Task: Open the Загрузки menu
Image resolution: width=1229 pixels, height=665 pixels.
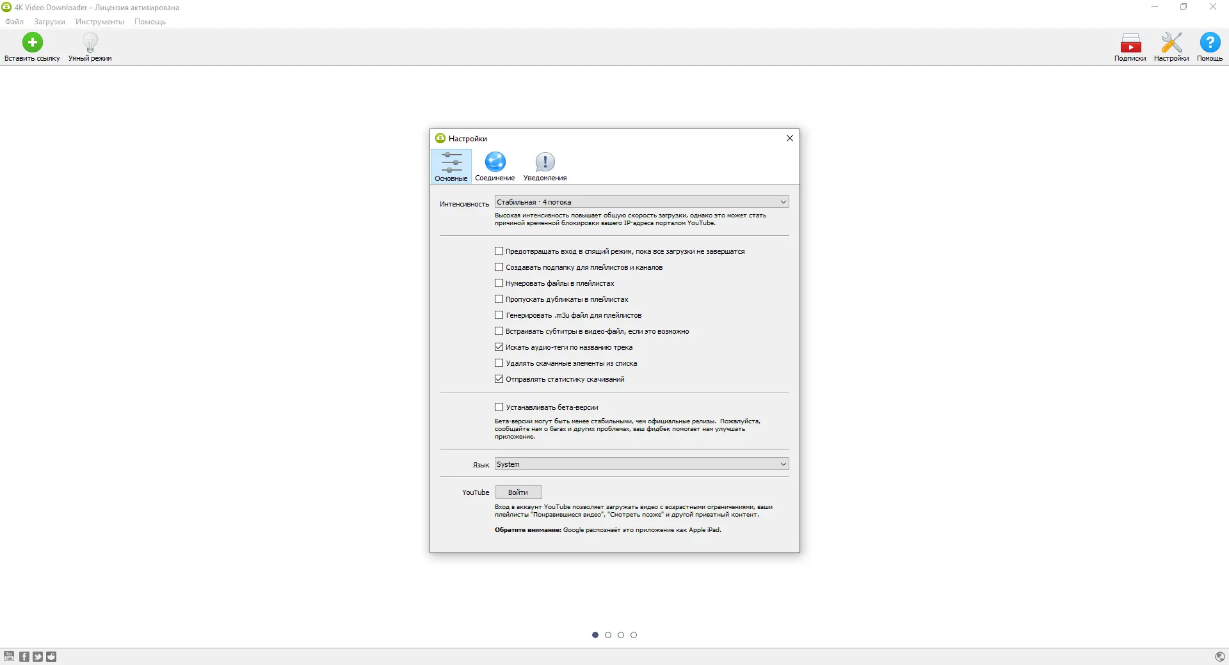Action: [x=49, y=22]
